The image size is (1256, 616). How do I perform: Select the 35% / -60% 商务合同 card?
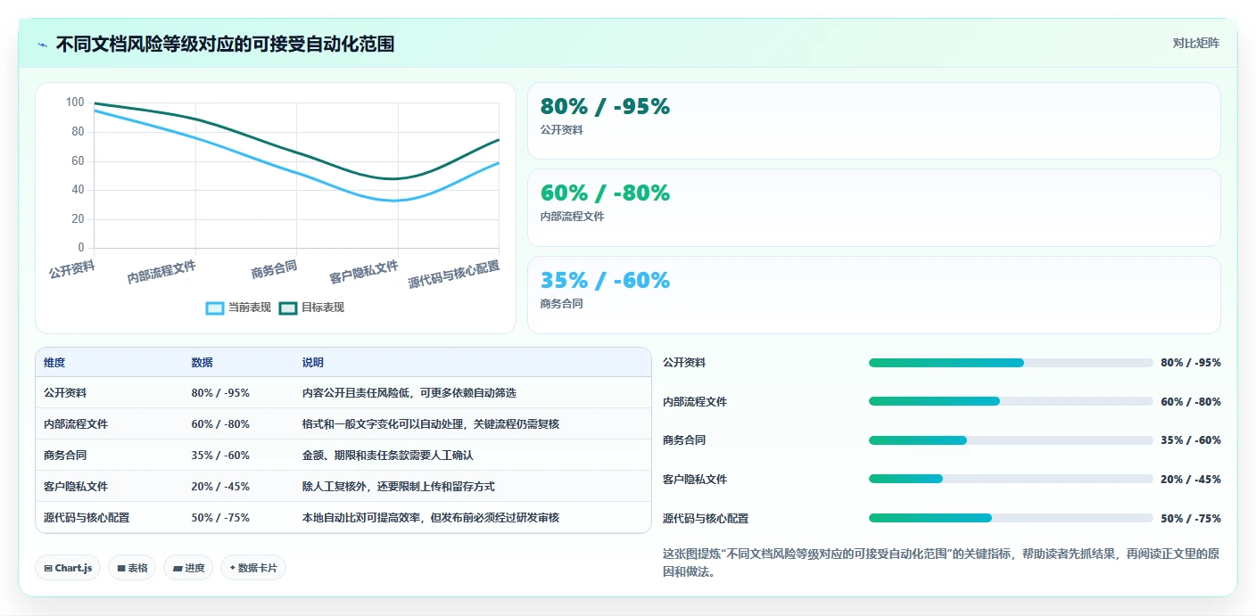[x=873, y=295]
